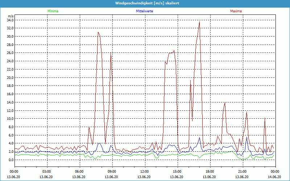
Task: Click the 15:00 time axis label
Action: (177, 171)
